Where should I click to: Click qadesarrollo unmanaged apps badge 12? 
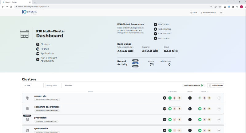click(179, 130)
